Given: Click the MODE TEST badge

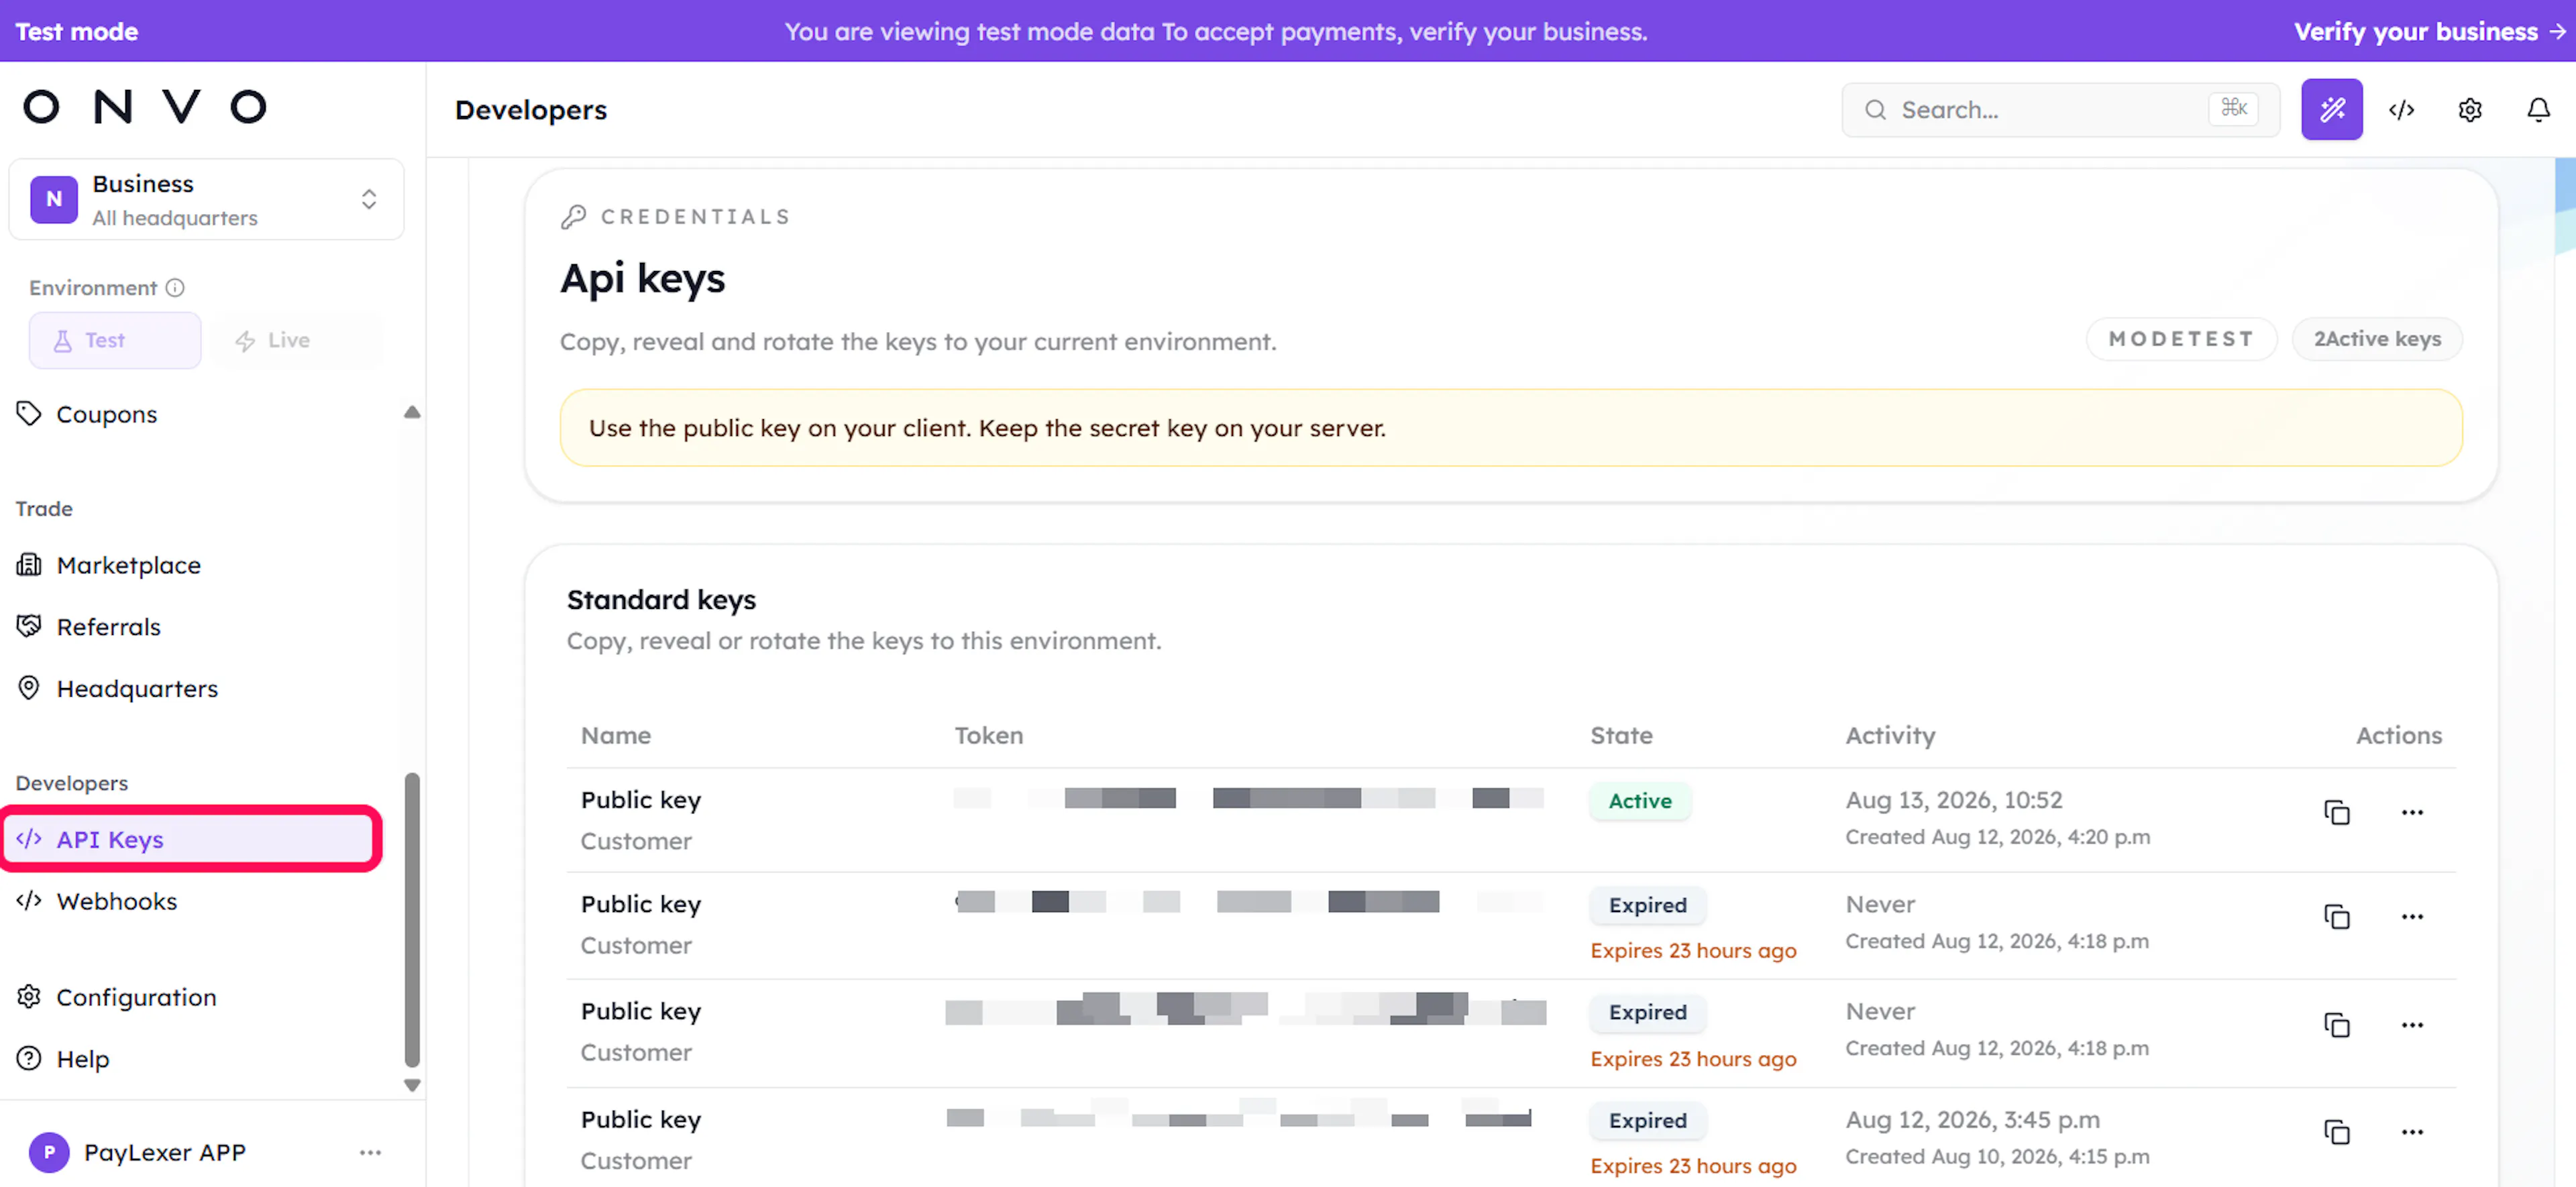Looking at the screenshot, I should tap(2181, 339).
